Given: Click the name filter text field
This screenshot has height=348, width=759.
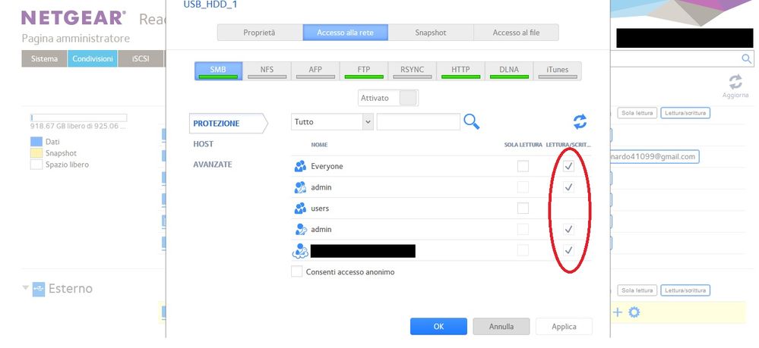Looking at the screenshot, I should 418,122.
